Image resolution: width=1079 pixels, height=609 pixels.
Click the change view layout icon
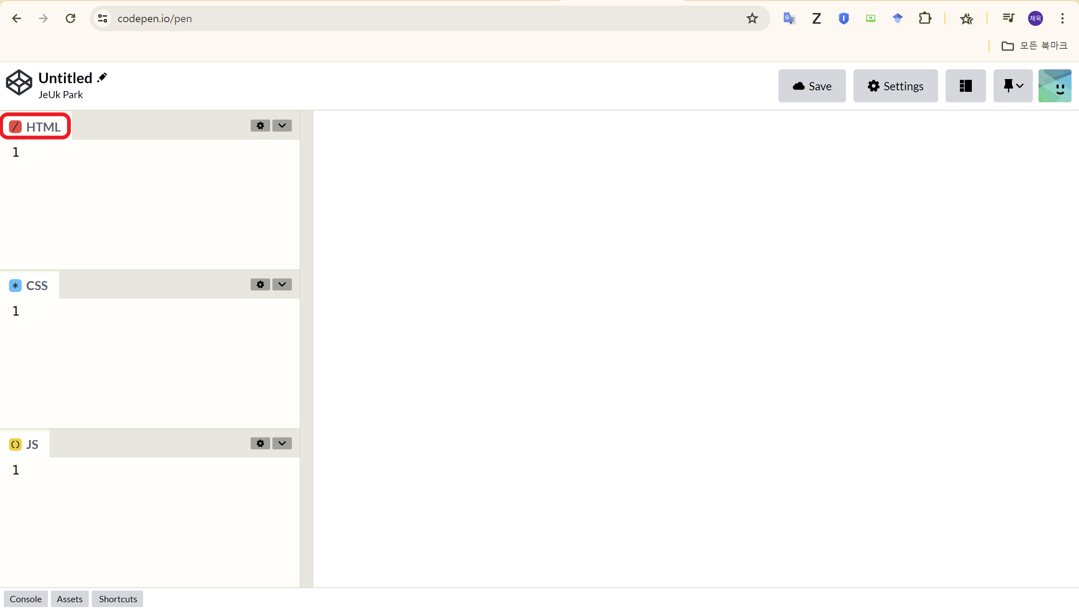tap(965, 86)
